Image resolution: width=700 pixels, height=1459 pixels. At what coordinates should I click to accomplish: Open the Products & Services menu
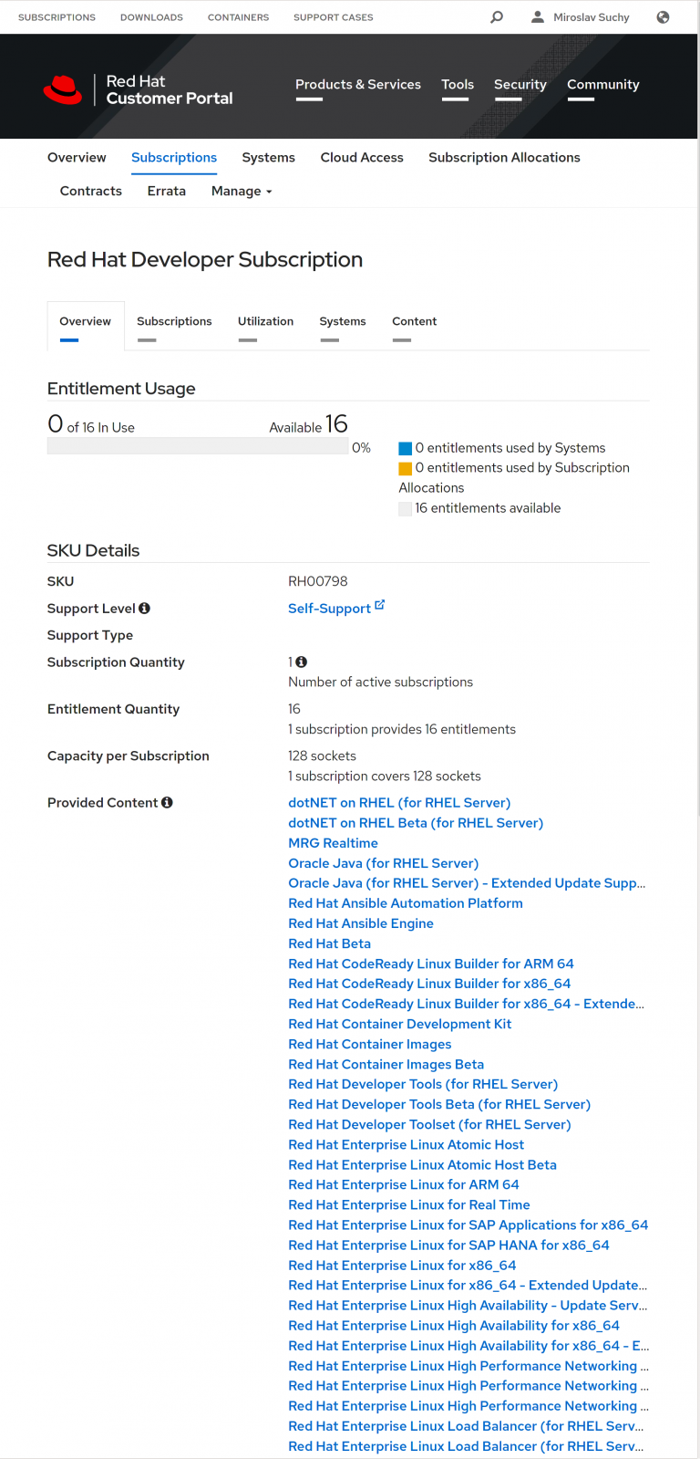point(358,85)
